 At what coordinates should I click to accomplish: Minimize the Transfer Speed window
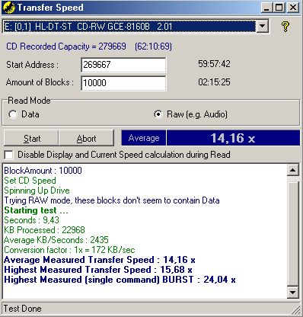[266, 8]
